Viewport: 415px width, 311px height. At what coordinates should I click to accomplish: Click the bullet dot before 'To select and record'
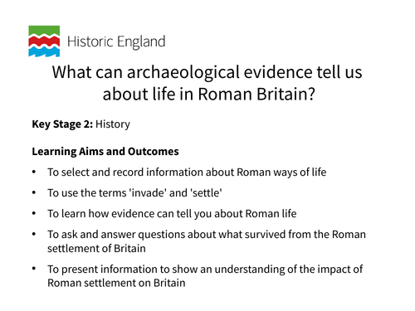coord(34,172)
